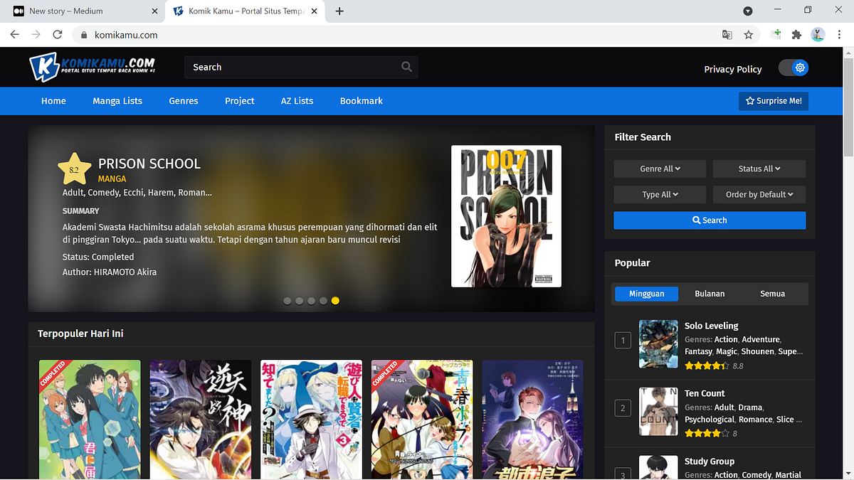Expand the Order by Default dropdown

pos(759,194)
